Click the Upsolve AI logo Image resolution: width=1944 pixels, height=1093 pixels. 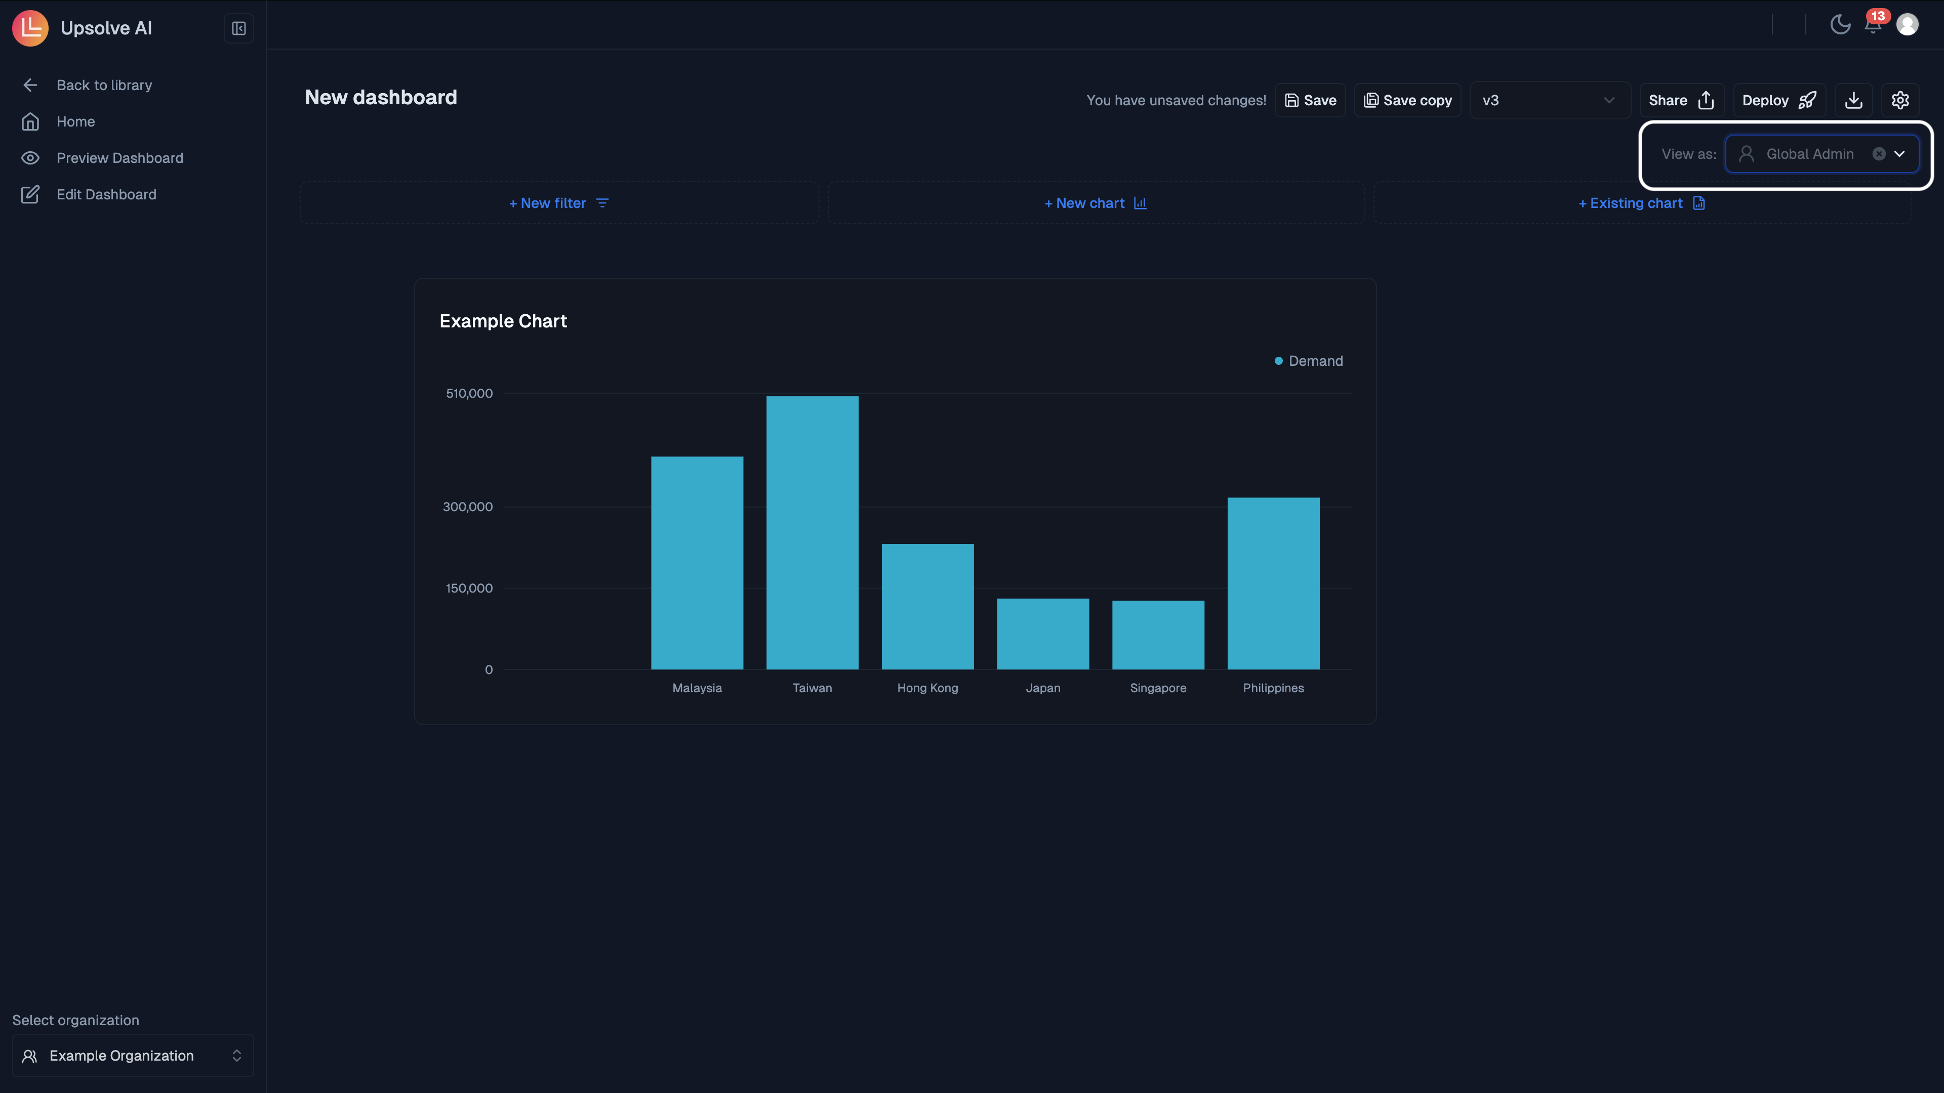(x=30, y=28)
